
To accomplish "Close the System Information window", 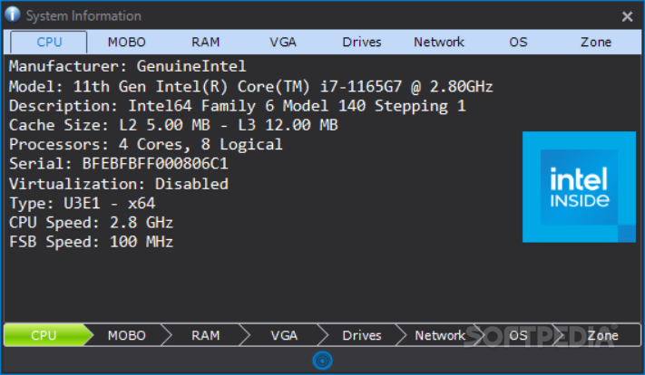I will 627,16.
